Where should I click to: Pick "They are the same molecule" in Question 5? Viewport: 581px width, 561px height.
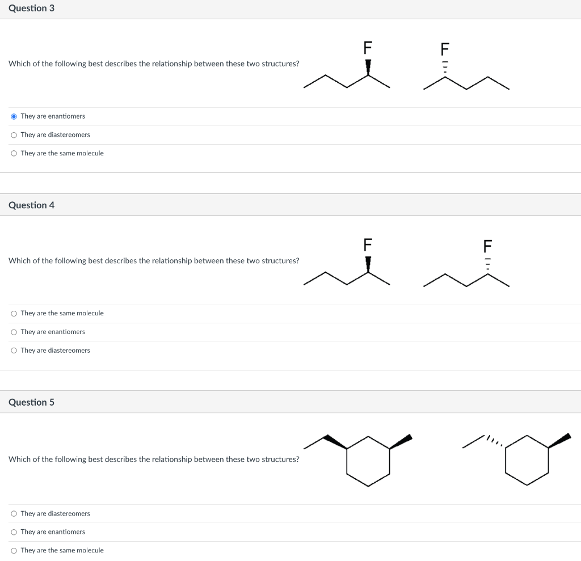tap(14, 551)
